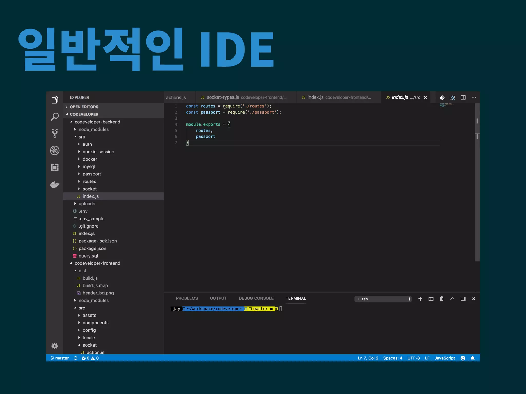Click the feedback smiley in status bar
The width and height of the screenshot is (526, 394).
click(463, 358)
